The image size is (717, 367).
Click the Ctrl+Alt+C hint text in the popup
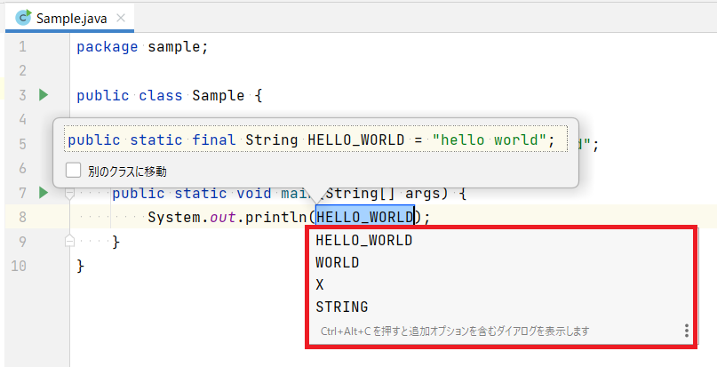click(455, 331)
